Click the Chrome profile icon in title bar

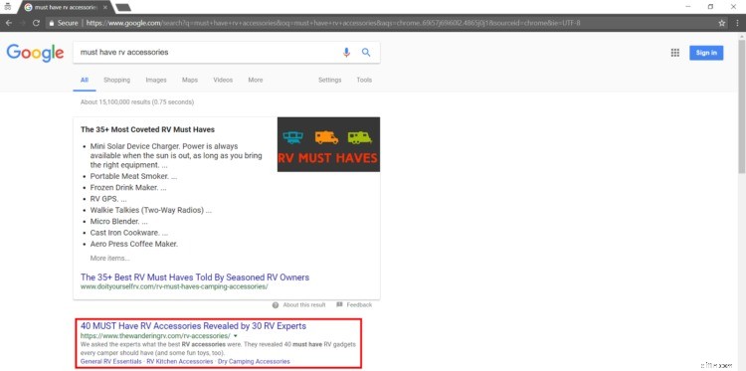pos(8,6)
